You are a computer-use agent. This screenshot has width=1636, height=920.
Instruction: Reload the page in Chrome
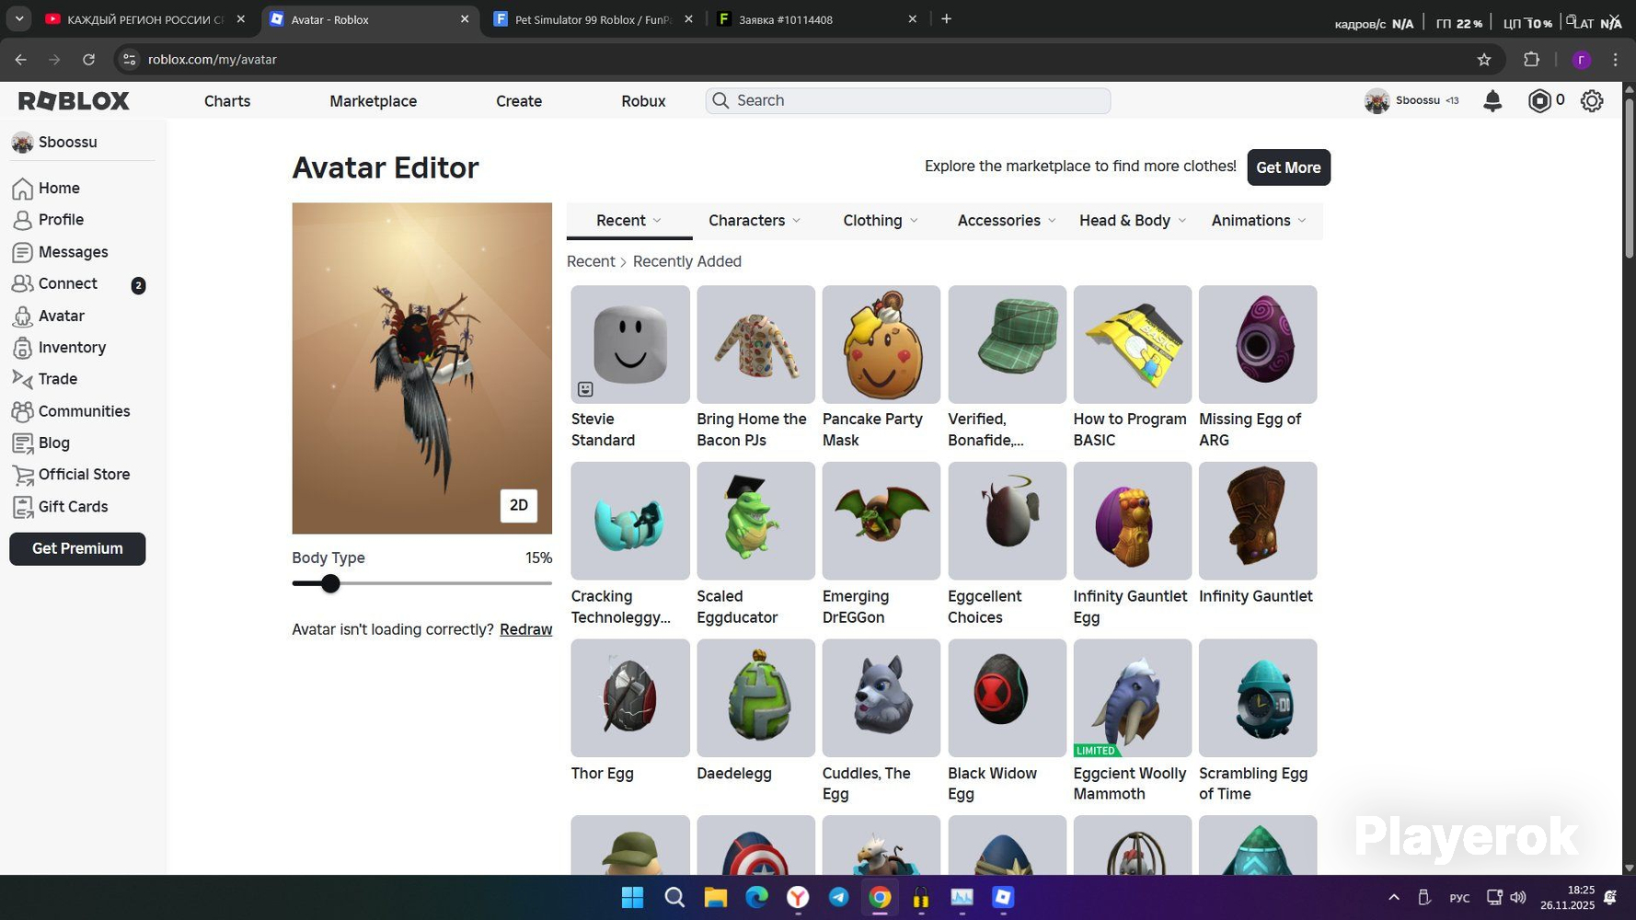88,60
